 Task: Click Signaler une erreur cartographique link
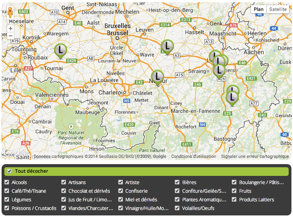tap(255, 156)
